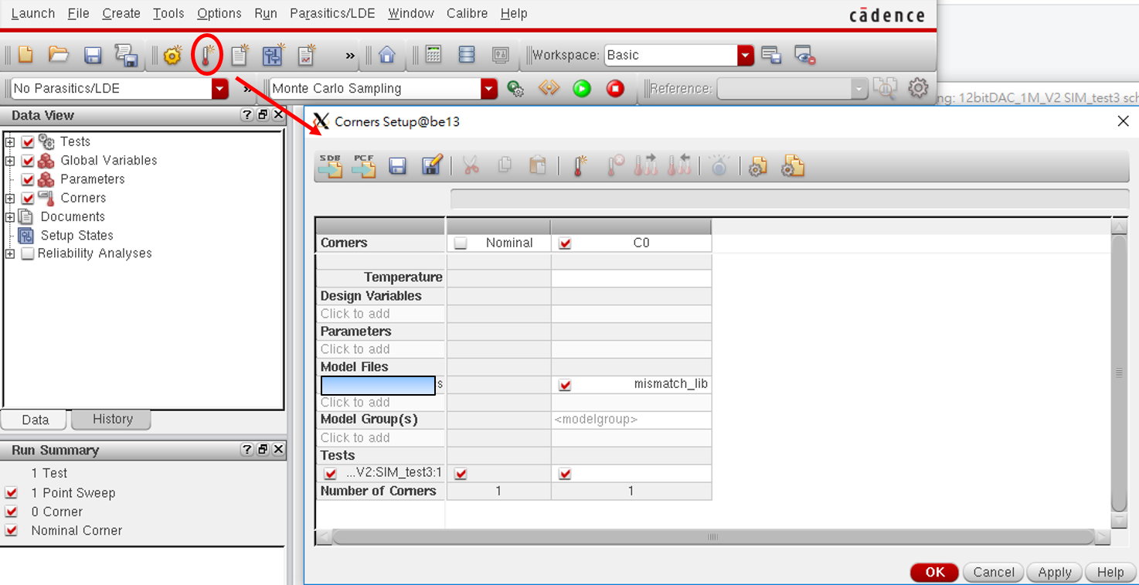Import corners using the SDB icon
1139x585 pixels.
330,165
